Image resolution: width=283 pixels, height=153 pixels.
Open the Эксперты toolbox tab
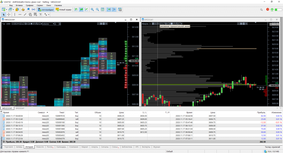coord(146,147)
